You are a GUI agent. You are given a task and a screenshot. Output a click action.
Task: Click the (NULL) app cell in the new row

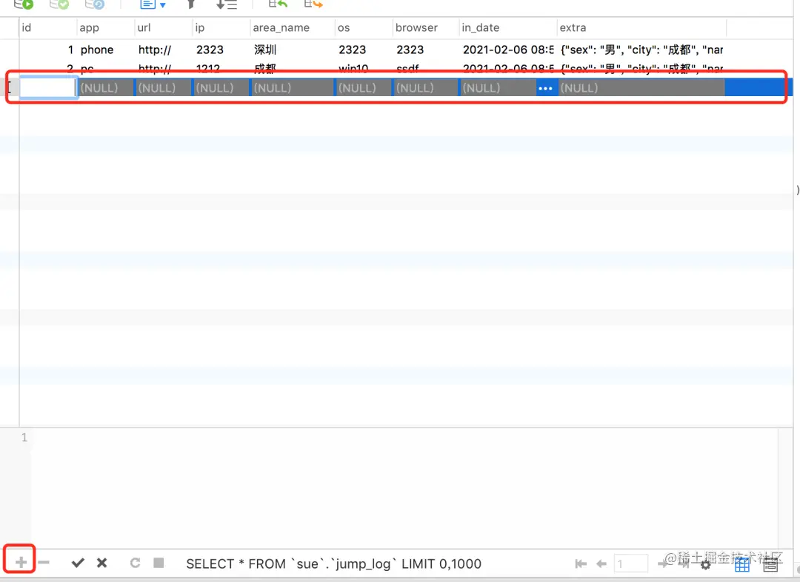106,88
